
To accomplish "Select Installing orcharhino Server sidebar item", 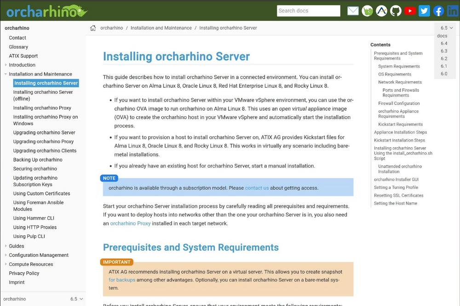I will point(46,83).
